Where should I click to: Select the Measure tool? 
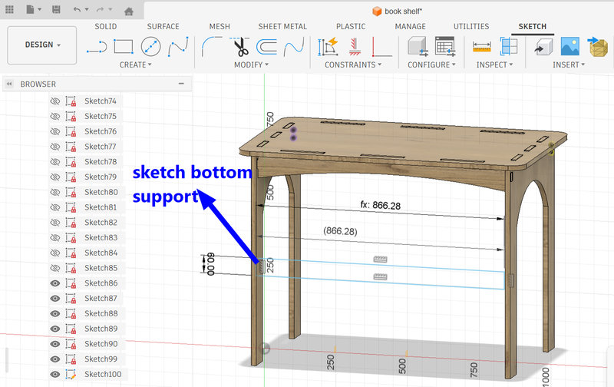[x=482, y=47]
